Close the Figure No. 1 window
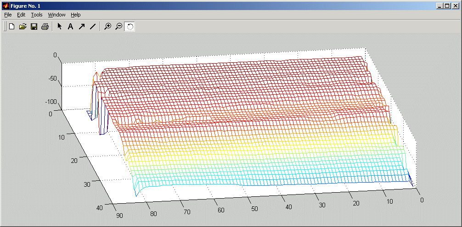 [x=455, y=5]
